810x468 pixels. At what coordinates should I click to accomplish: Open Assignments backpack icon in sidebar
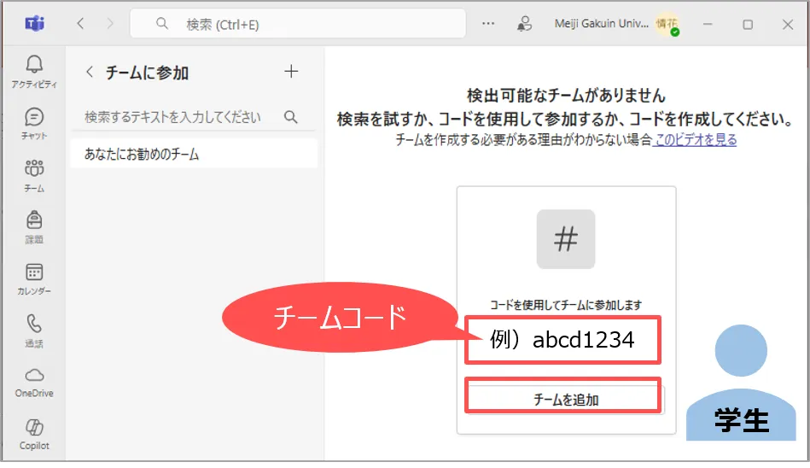[x=34, y=225]
